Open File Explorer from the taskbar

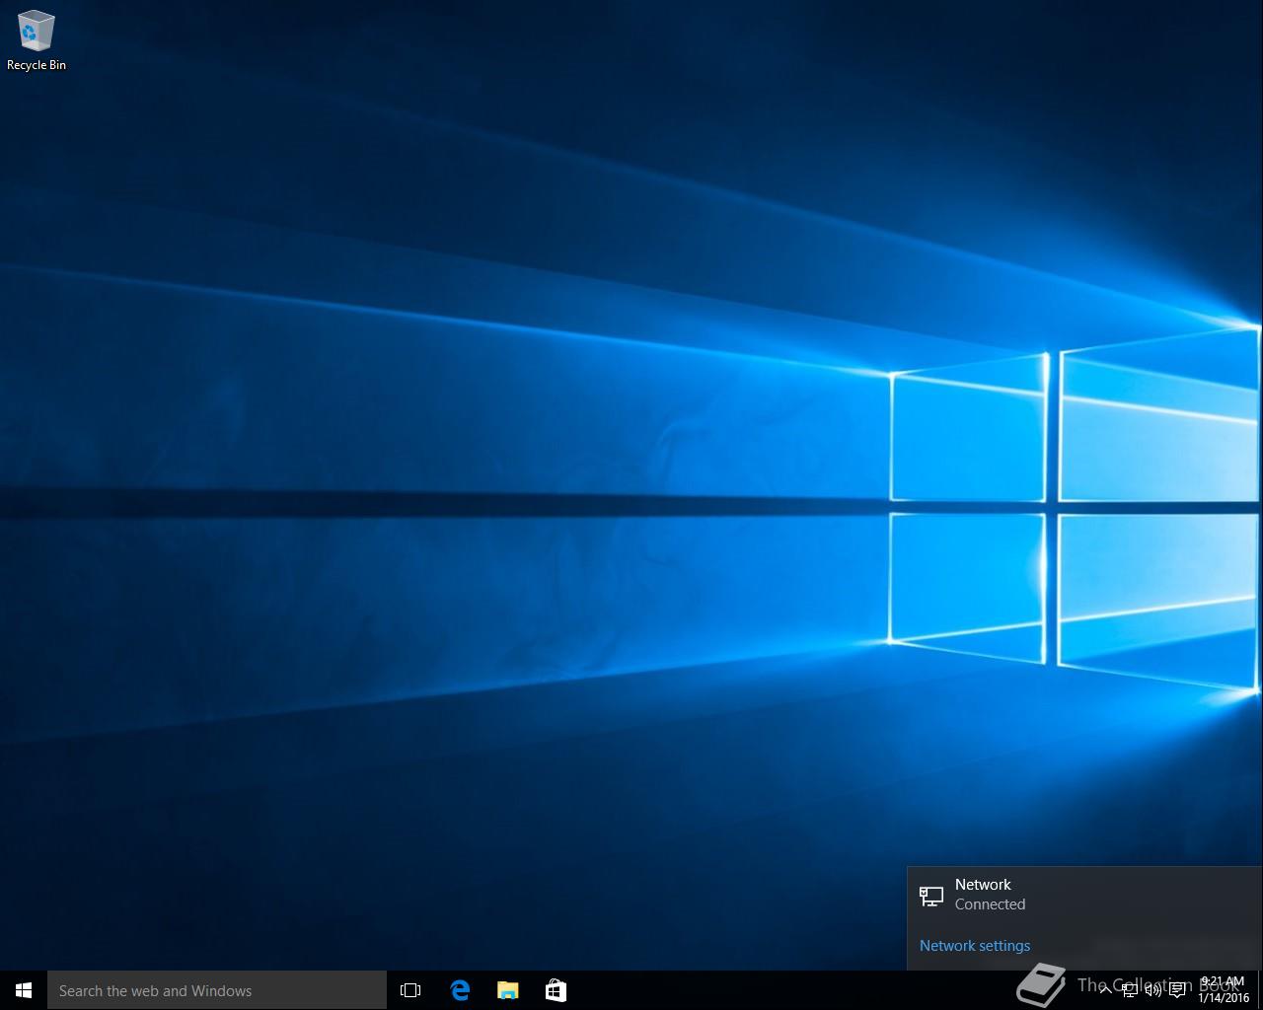click(x=507, y=990)
